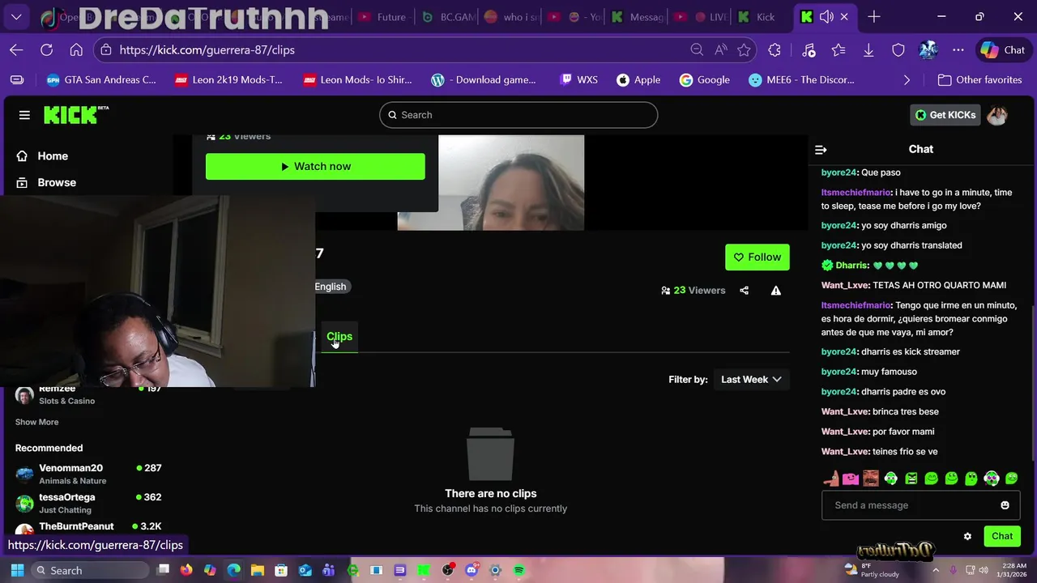Open the Windows Start menu
Image resolution: width=1037 pixels, height=583 pixels.
coord(17,571)
